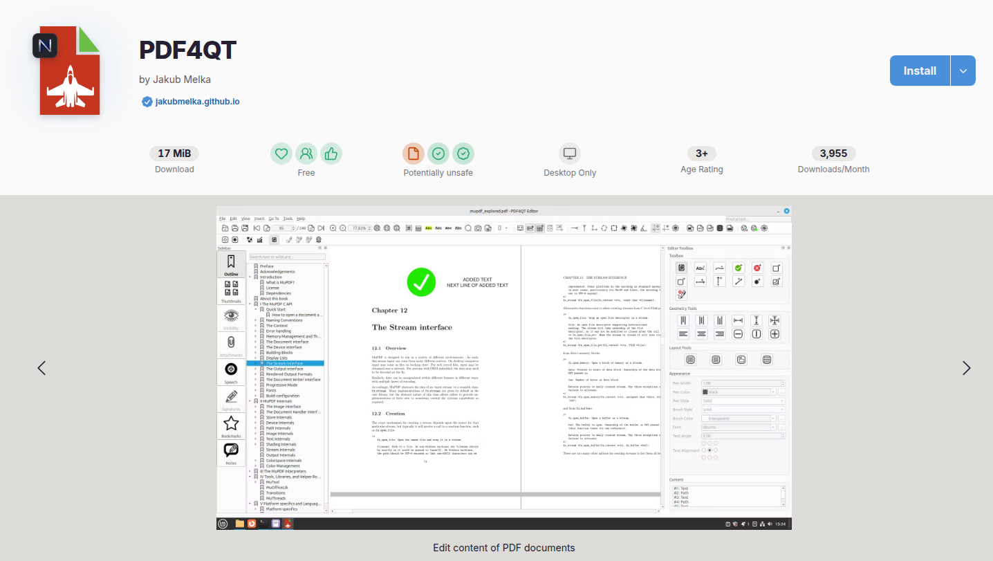Go to next screenshot with right arrow

point(966,368)
